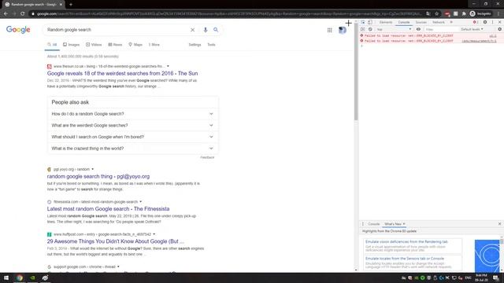Open the More search categories menu
Screen dimensions: 504x283
pyautogui.click(x=154, y=45)
